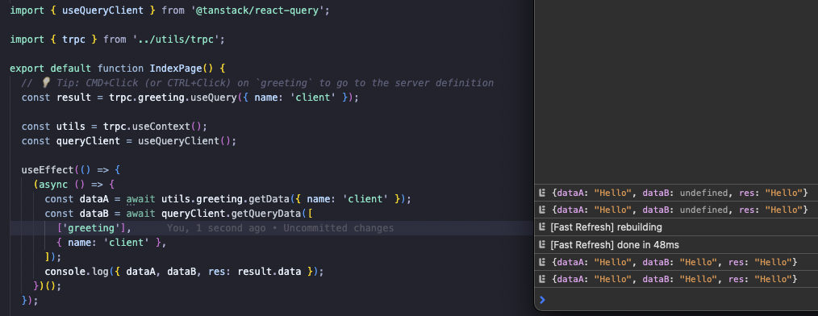Screen dimensions: 818x316
Task: Click 'console.log' in the code editor
Action: 77,272
